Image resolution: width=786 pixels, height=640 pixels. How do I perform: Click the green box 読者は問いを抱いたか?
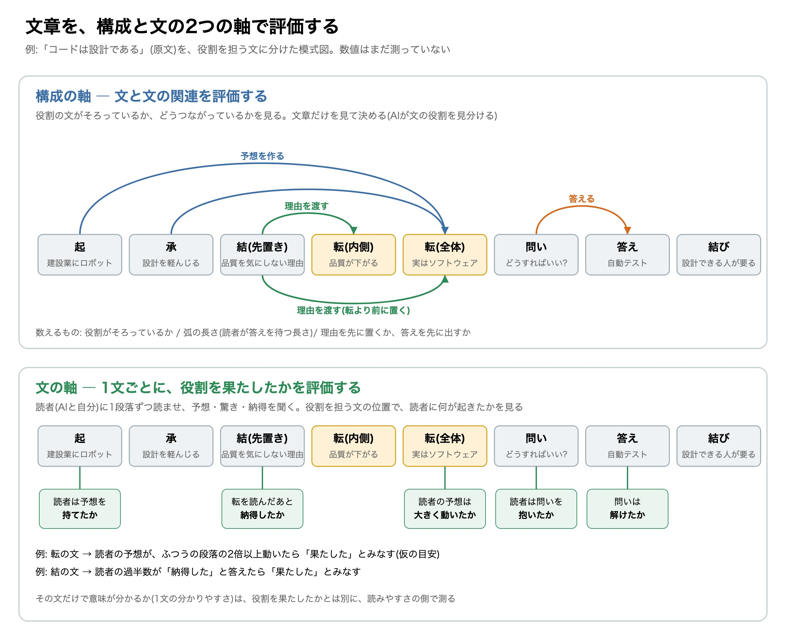(x=536, y=509)
